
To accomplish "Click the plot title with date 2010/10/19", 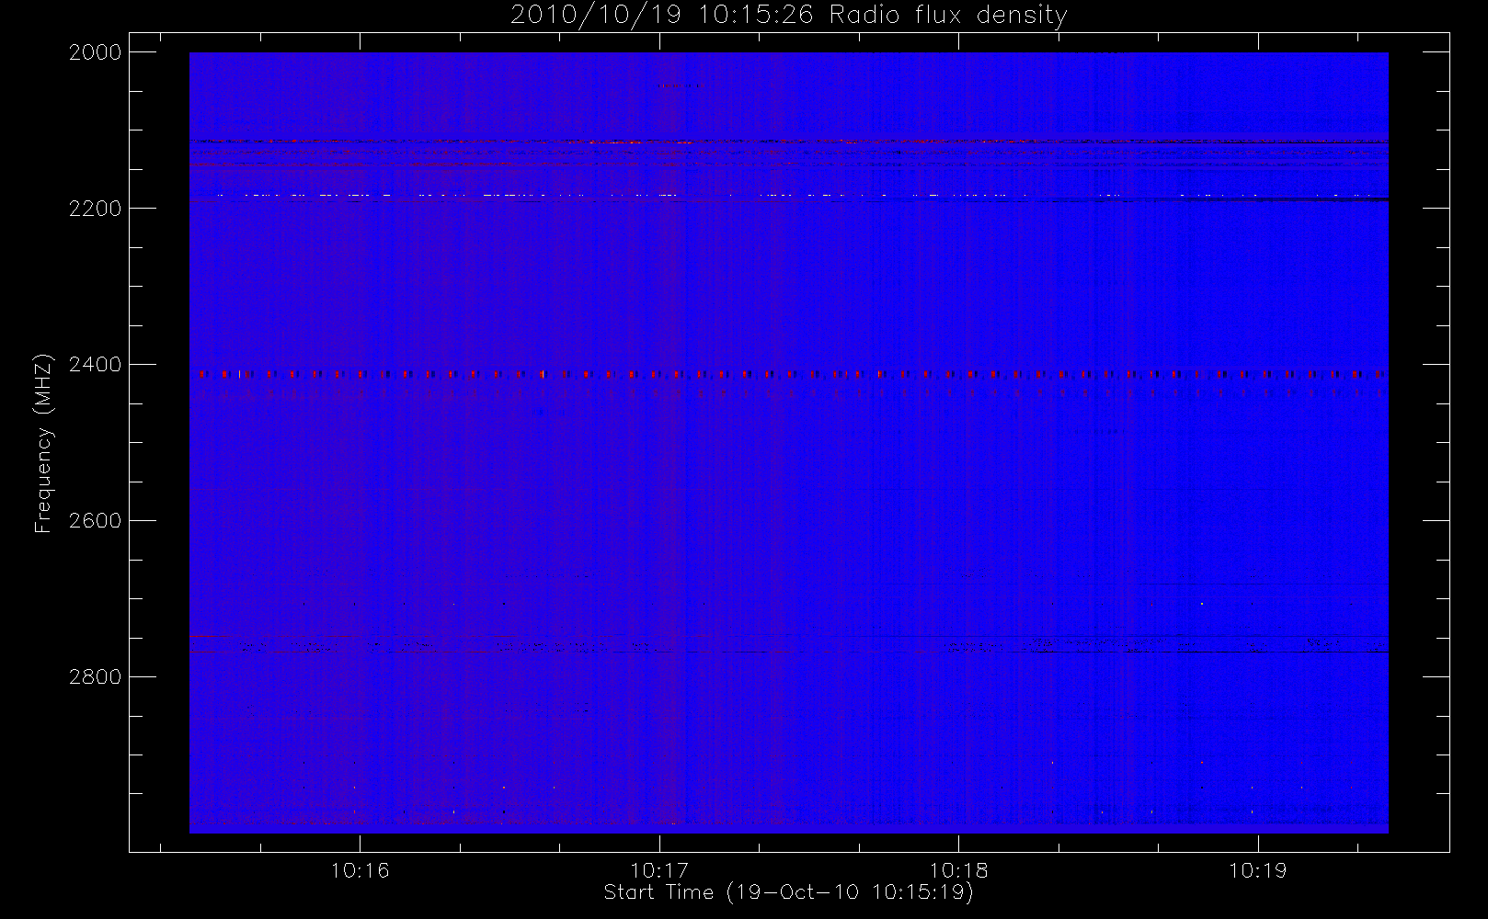I will [788, 16].
